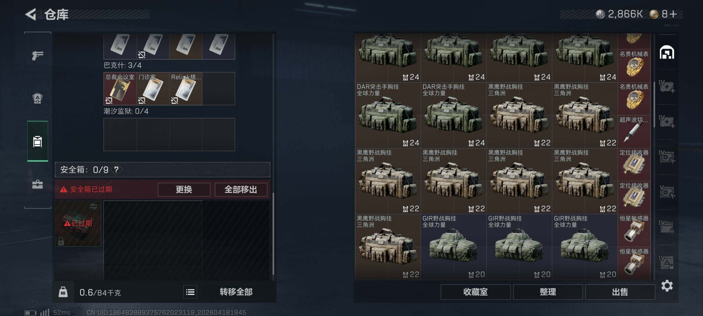Select the 超声波切 item in warehouse
Viewport: 703px width, 316px height.
[x=634, y=131]
